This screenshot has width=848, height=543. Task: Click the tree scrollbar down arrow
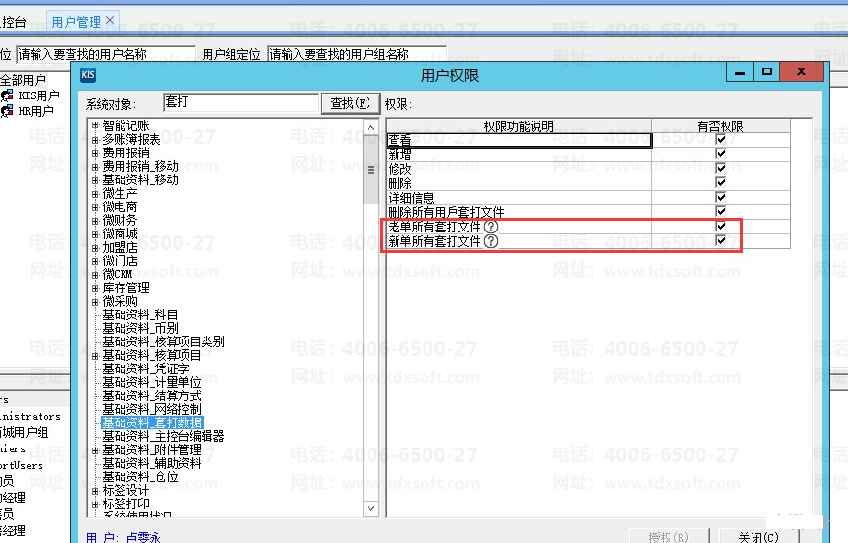point(371,508)
